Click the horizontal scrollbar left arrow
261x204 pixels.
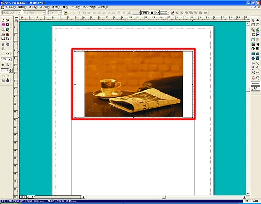(x=83, y=197)
